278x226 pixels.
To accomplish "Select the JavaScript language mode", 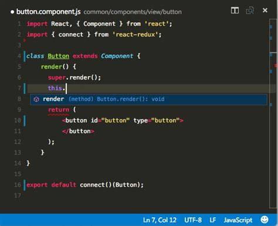I will tap(238, 220).
